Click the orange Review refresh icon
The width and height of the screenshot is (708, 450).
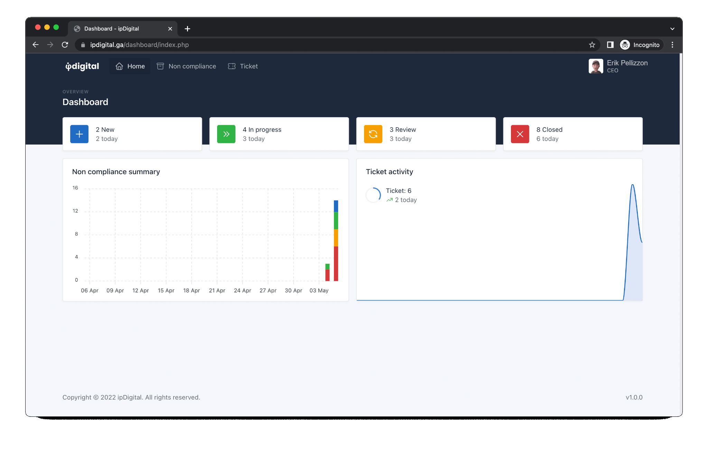coord(373,134)
